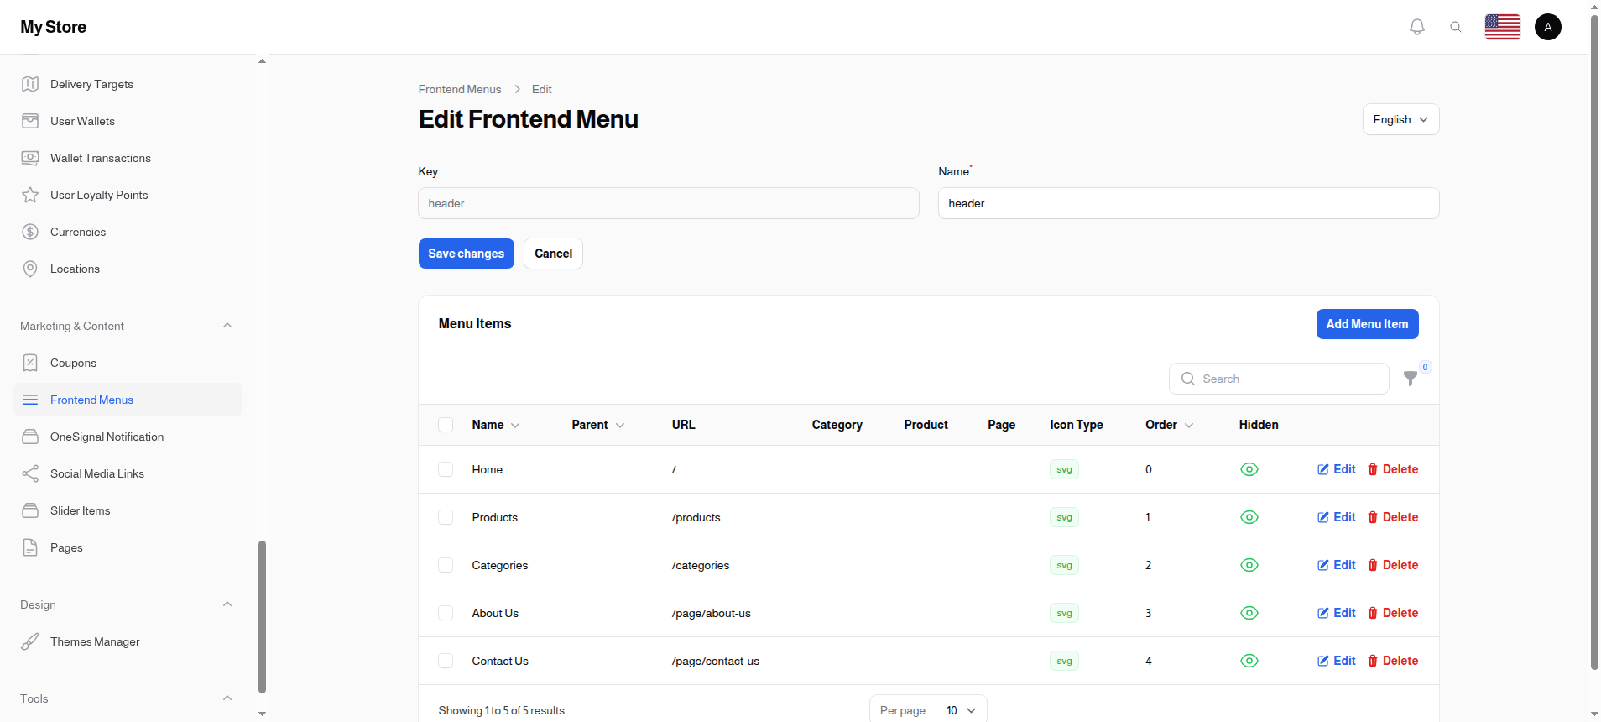Select the About Us row checkbox
This screenshot has width=1601, height=722.
point(446,613)
